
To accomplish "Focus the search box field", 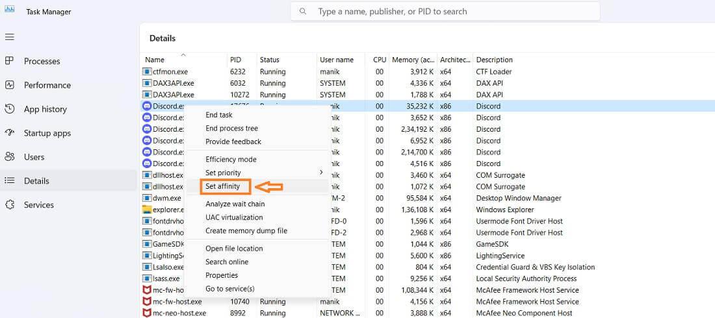I will (445, 12).
